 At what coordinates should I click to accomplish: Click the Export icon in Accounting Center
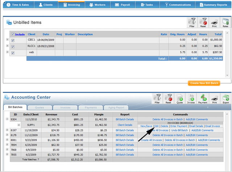[x=226, y=99]
